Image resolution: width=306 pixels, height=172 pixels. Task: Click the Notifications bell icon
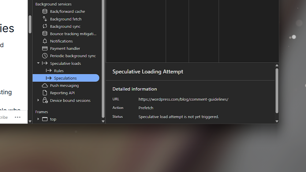[x=45, y=41]
